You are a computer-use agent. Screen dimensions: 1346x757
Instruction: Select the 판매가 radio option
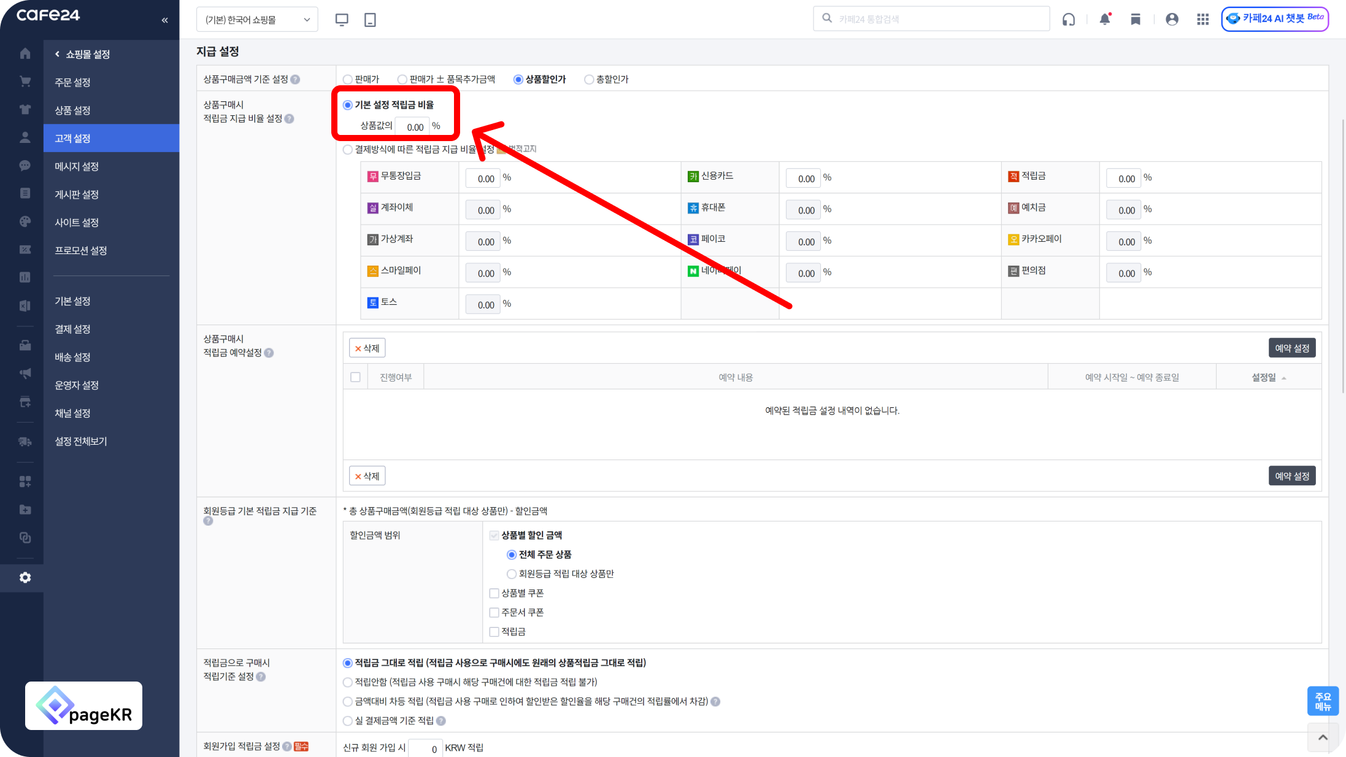[x=348, y=79]
